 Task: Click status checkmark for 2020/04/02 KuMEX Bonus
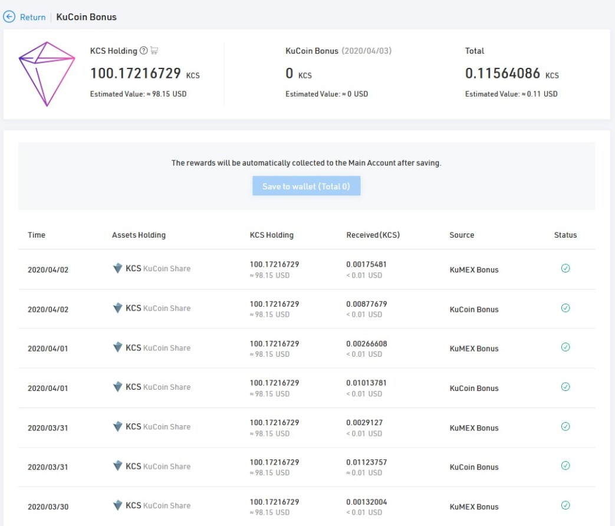coord(565,268)
